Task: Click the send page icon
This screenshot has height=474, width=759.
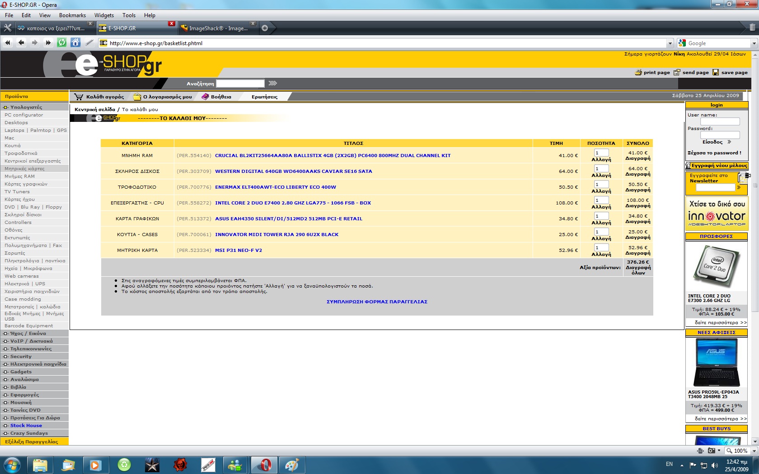Action: (x=677, y=72)
